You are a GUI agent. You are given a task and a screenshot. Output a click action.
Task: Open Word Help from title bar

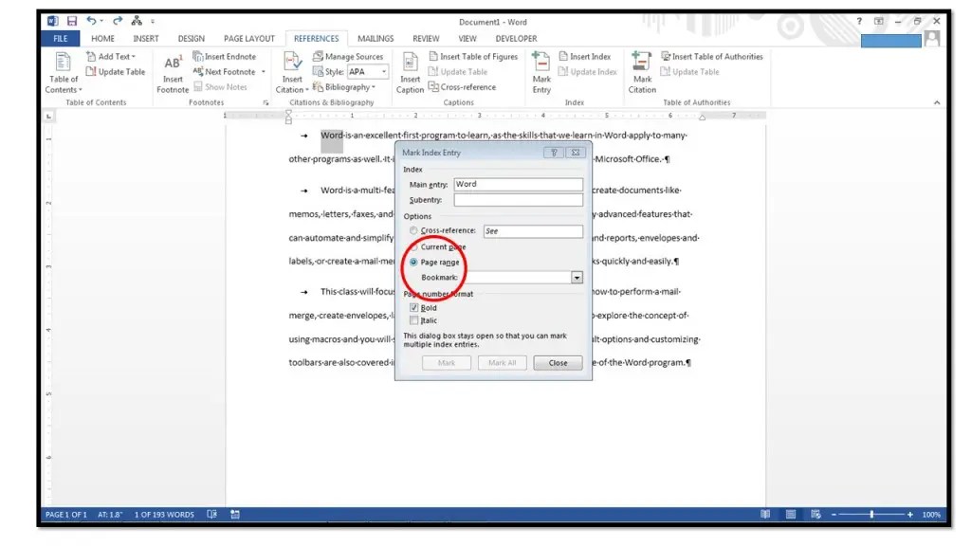[859, 21]
